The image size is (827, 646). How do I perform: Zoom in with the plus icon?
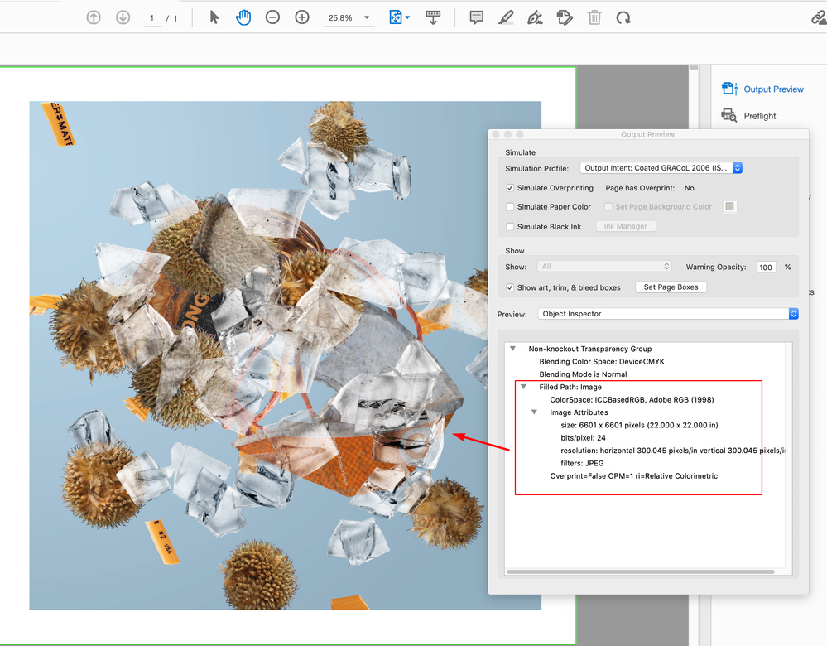point(302,17)
